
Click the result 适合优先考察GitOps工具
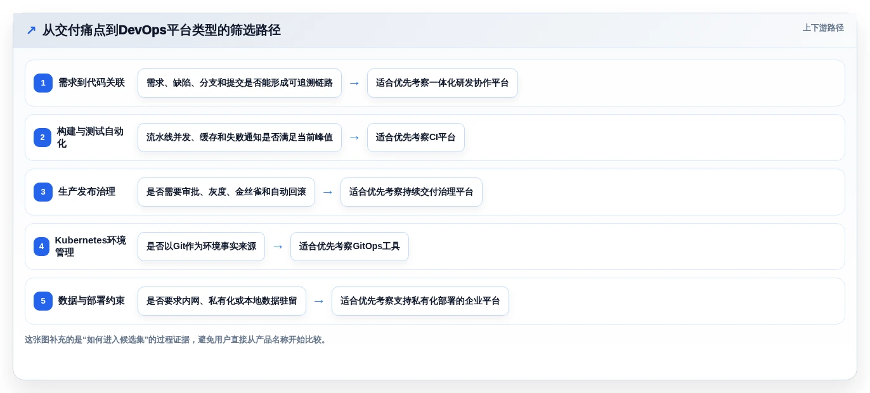(349, 247)
